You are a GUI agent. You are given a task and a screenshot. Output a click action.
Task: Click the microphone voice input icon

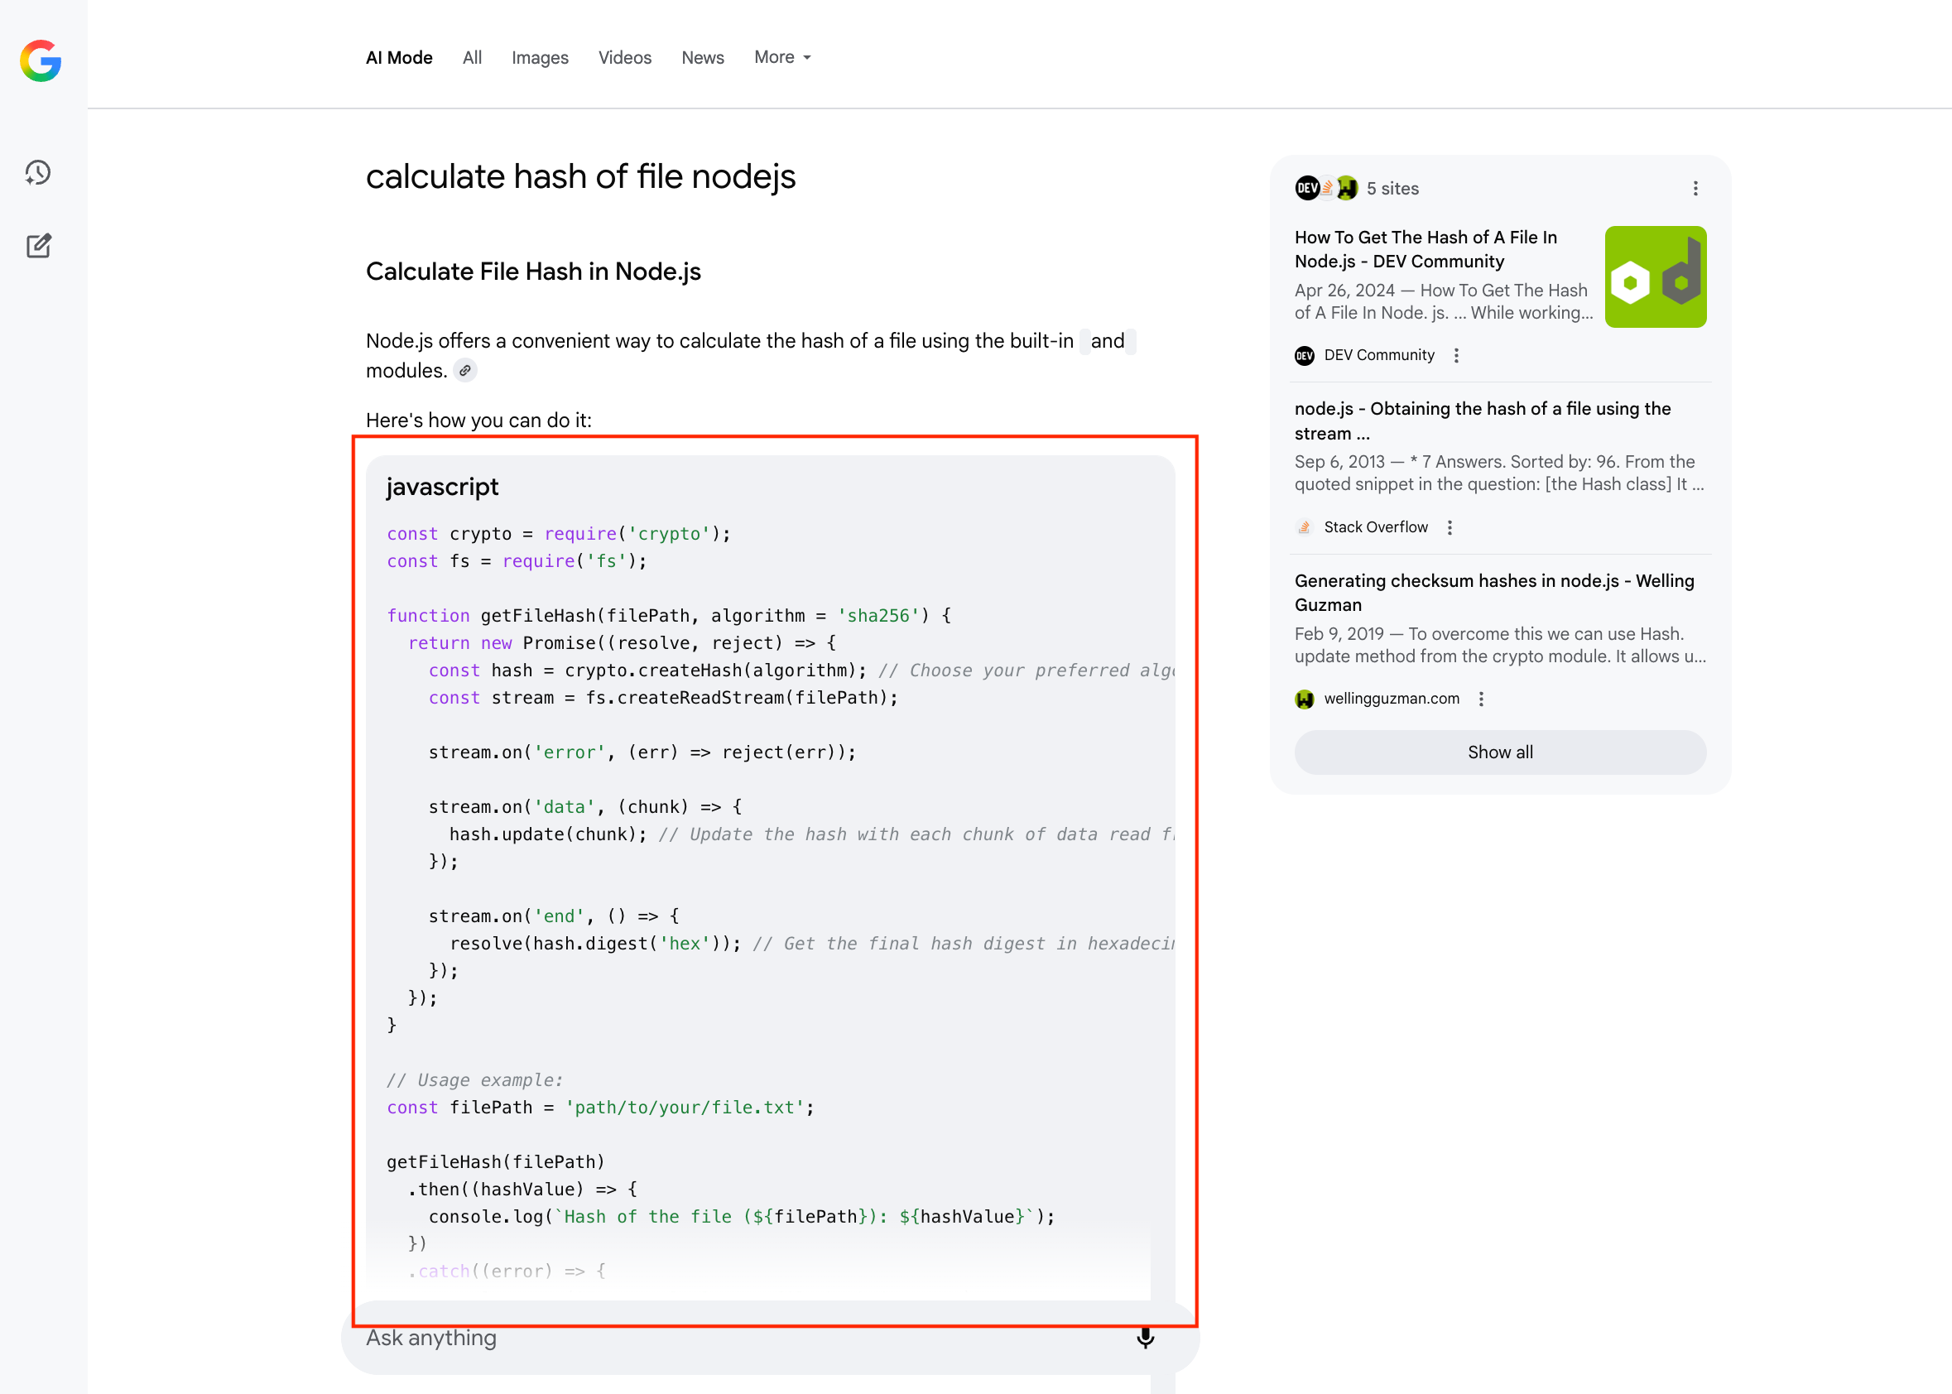1145,1338
